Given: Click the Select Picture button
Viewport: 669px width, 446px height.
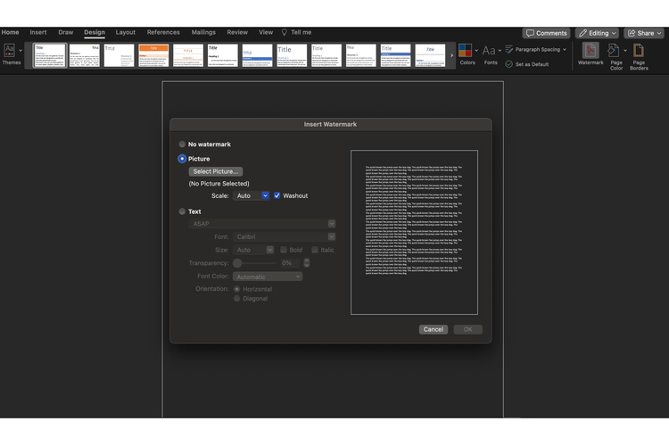Looking at the screenshot, I should tap(216, 171).
